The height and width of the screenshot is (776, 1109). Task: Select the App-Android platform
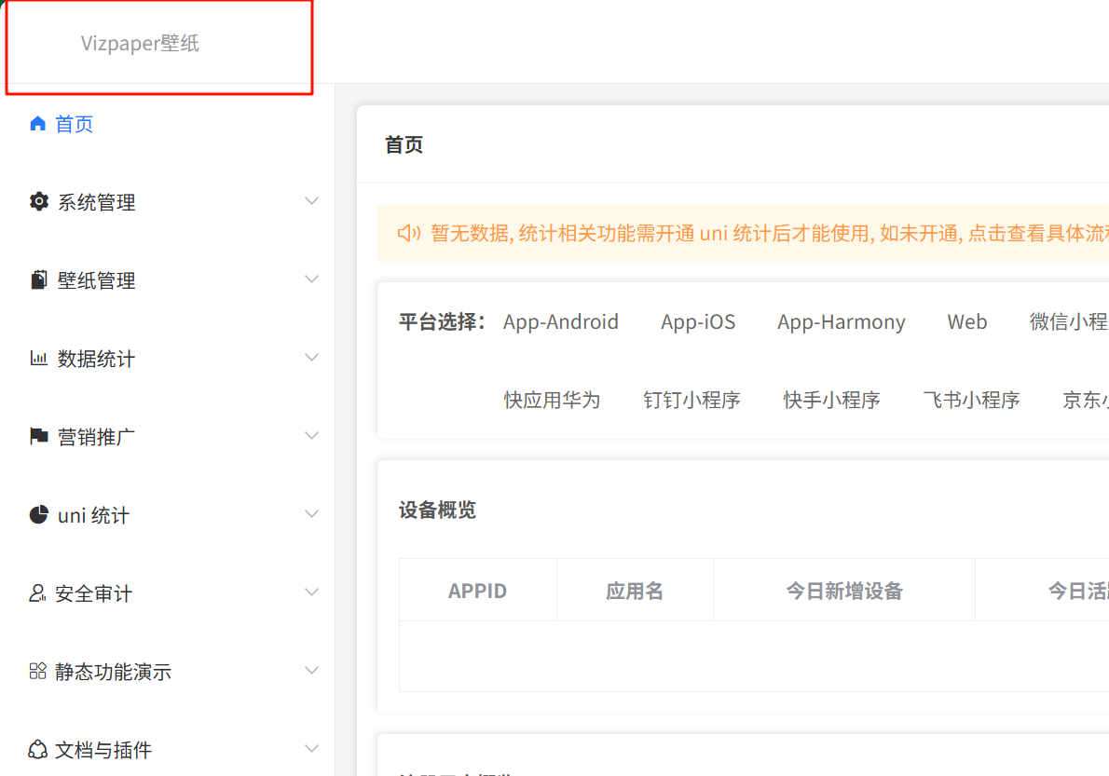point(560,321)
